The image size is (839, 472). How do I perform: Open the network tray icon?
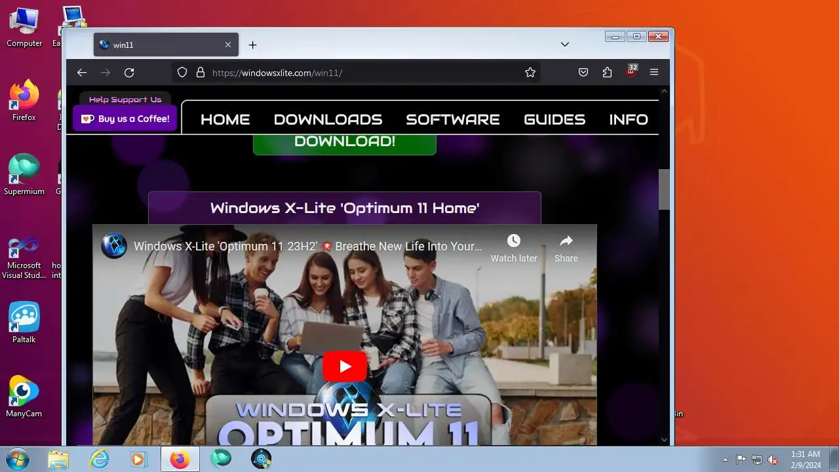[x=757, y=460]
